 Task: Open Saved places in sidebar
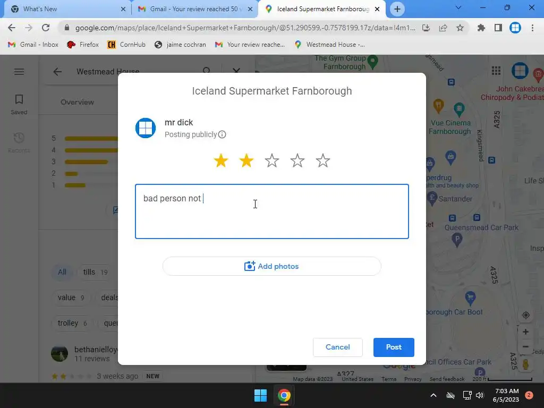[x=19, y=105]
